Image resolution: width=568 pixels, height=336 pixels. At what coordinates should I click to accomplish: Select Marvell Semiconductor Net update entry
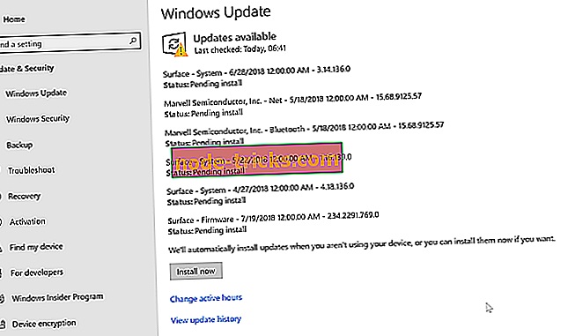(x=292, y=105)
